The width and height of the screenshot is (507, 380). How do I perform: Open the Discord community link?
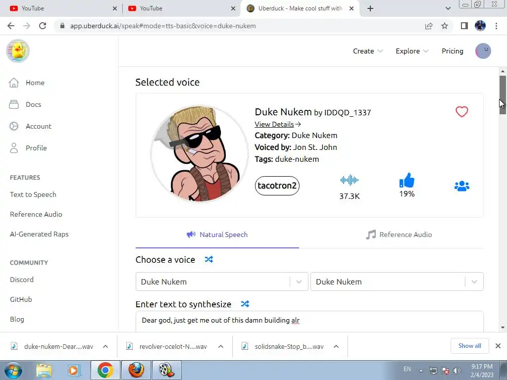click(x=22, y=280)
